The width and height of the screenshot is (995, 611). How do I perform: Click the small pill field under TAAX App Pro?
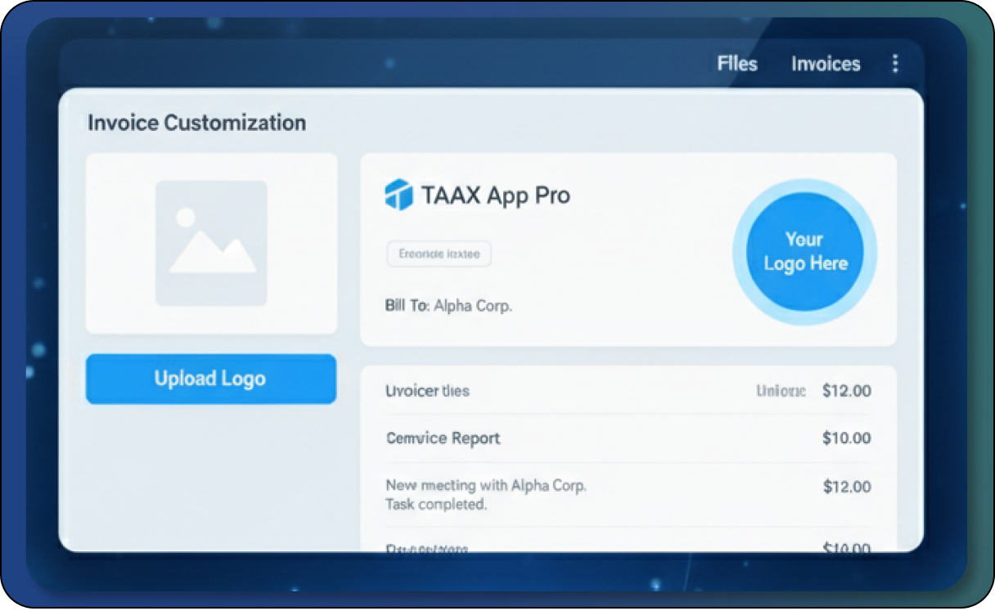439,254
